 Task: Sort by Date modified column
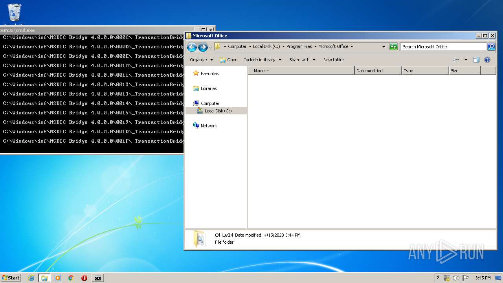click(x=378, y=71)
